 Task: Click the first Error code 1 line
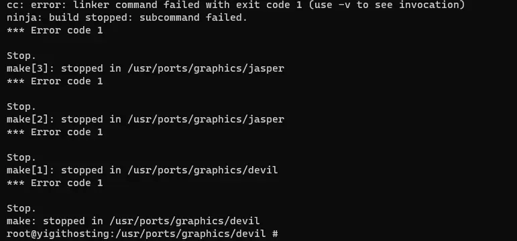click(55, 30)
